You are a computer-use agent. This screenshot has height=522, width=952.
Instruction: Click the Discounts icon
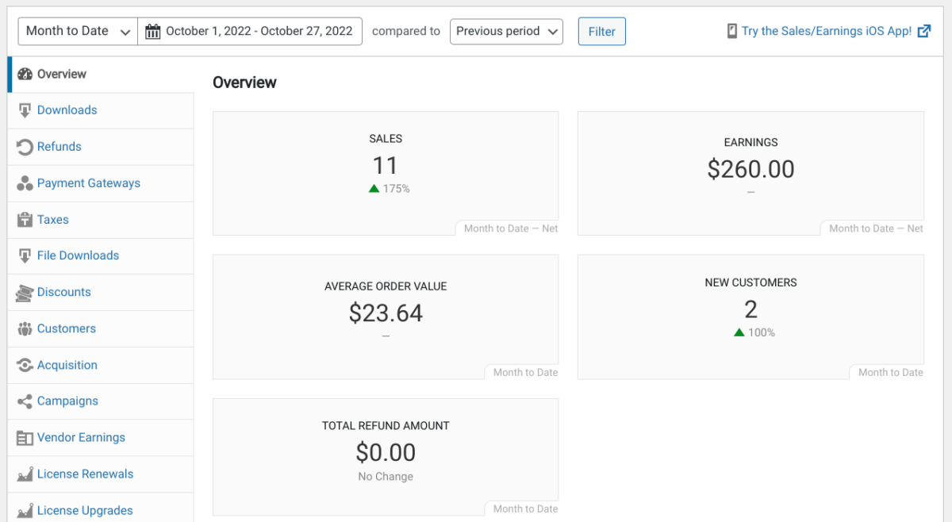point(25,293)
